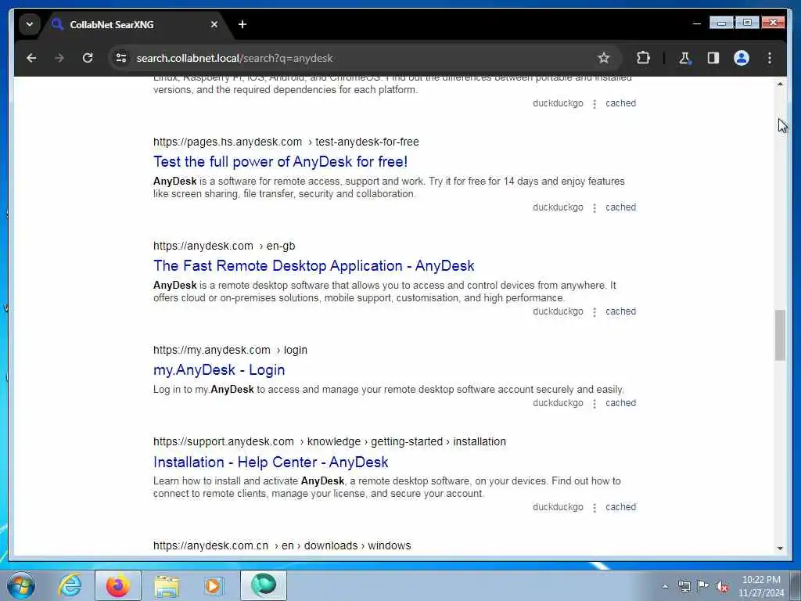Open the Extensions puzzle icon
801x601 pixels.
[643, 58]
